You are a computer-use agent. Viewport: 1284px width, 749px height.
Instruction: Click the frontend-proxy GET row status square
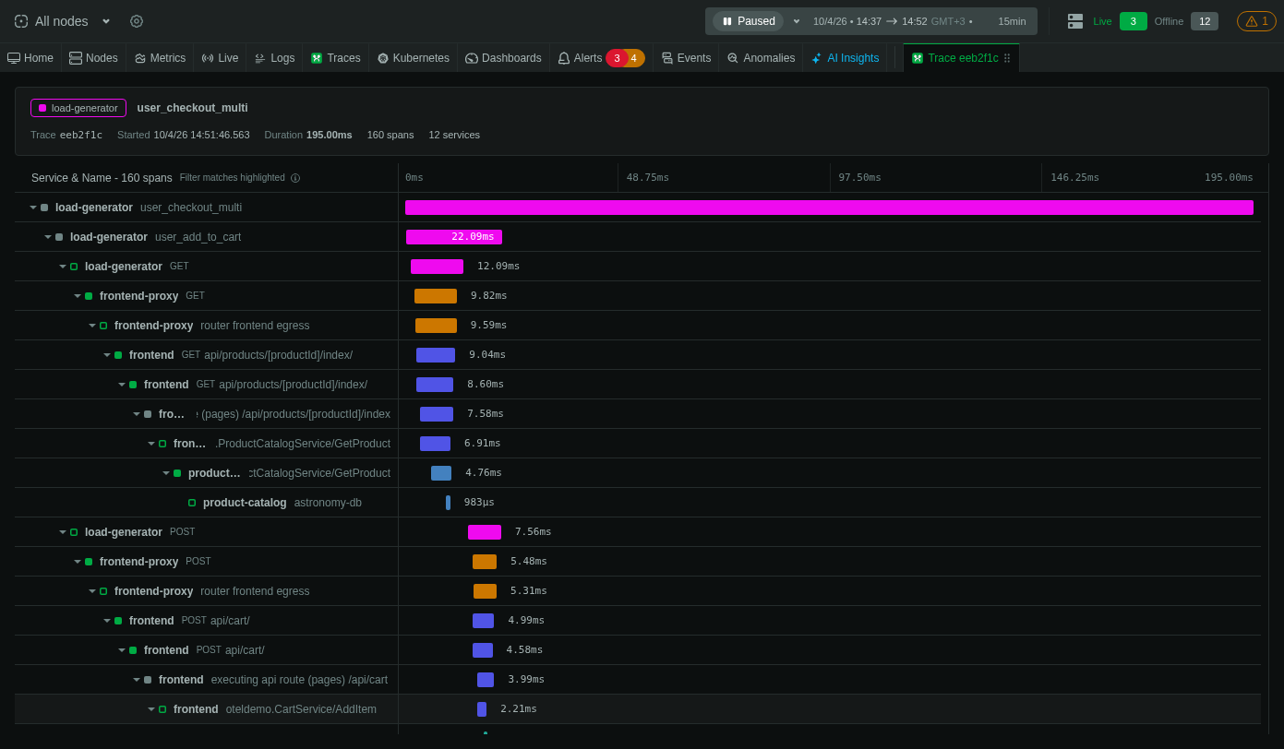click(89, 296)
